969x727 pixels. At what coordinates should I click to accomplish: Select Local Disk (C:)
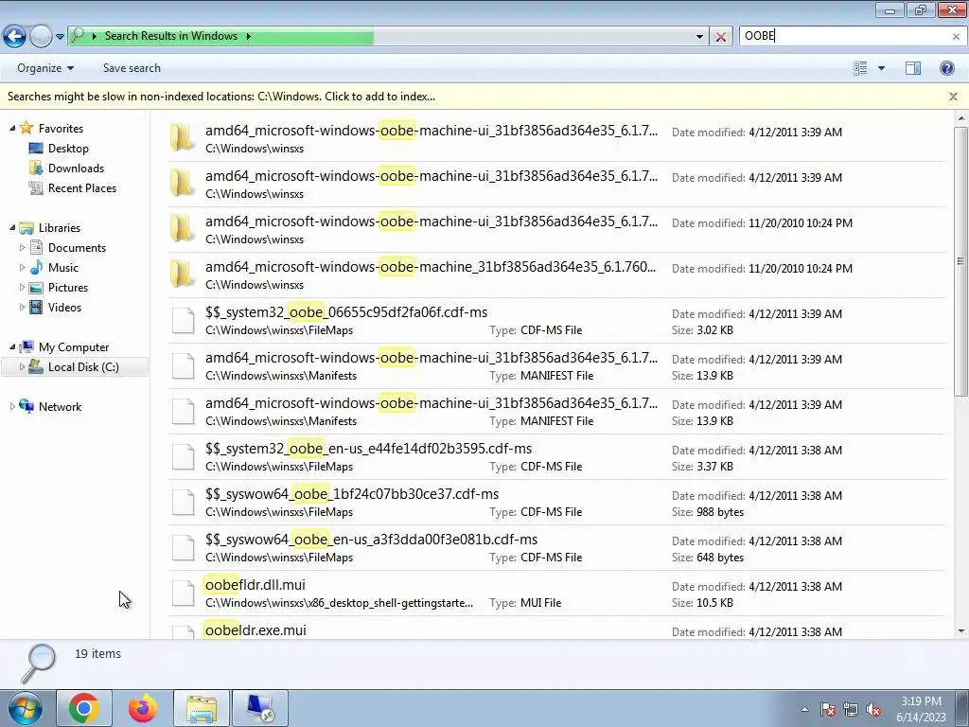pos(83,367)
